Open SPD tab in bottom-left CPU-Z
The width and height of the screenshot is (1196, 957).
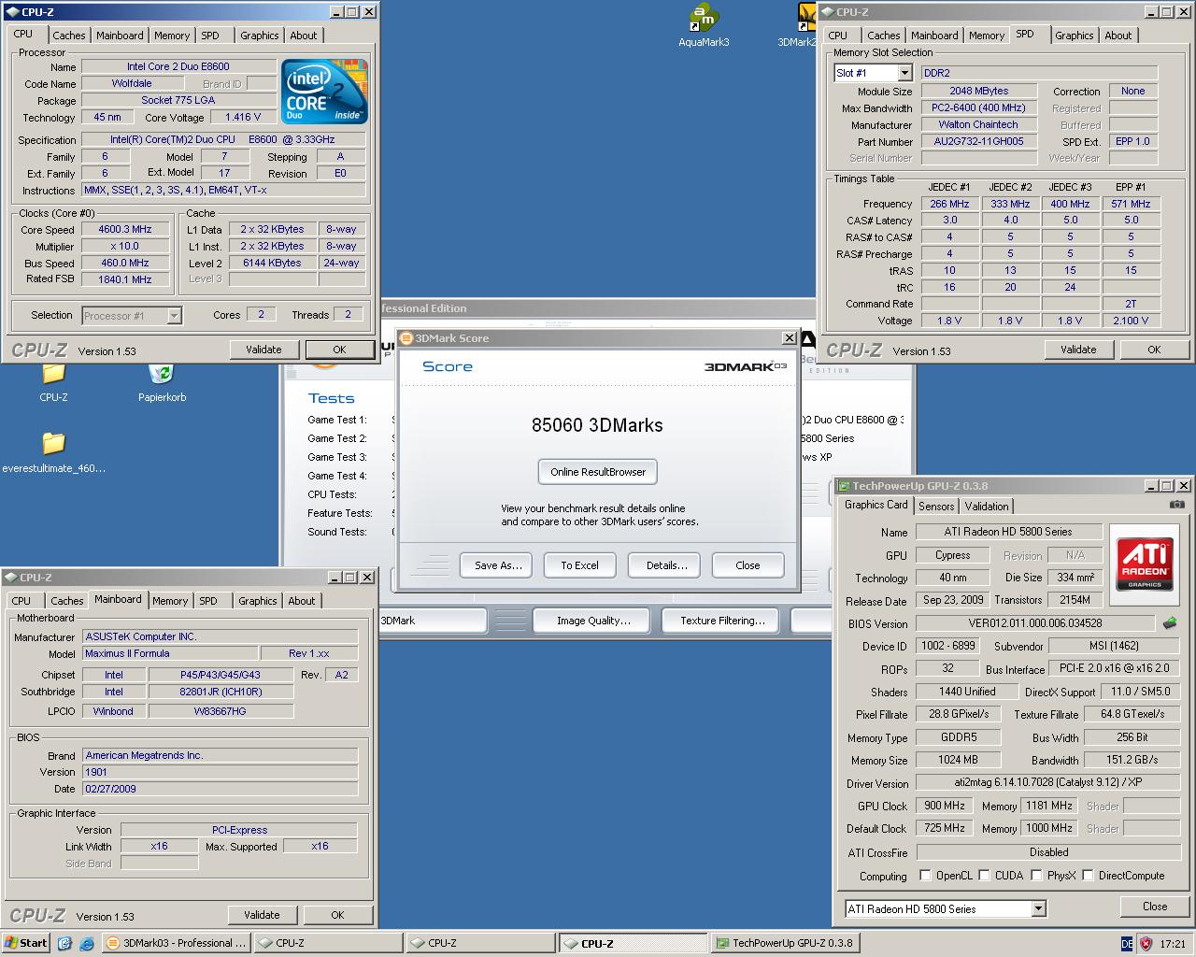(x=208, y=601)
